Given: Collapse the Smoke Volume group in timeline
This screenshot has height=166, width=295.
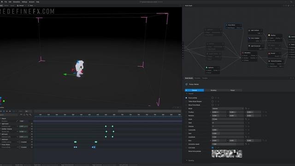Looking at the screenshot, I should (x=0, y=129).
